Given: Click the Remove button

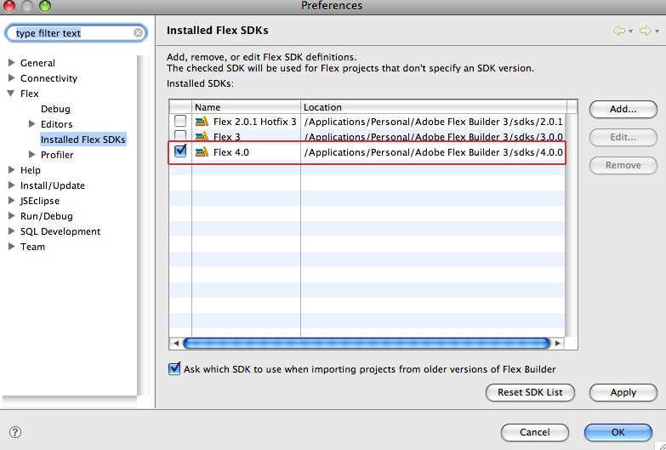Looking at the screenshot, I should coord(623,165).
